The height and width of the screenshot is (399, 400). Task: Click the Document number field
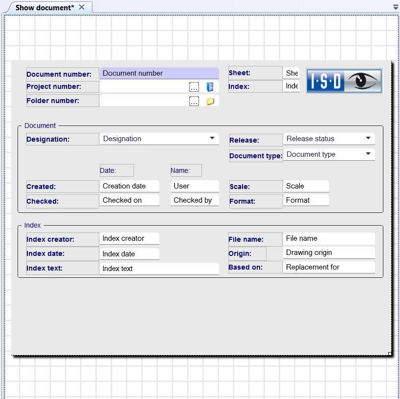[x=159, y=73]
